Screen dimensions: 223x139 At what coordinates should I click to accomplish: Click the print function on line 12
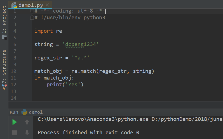point(54,85)
